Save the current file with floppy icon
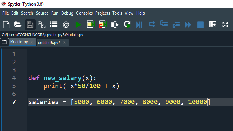 pos(30,25)
